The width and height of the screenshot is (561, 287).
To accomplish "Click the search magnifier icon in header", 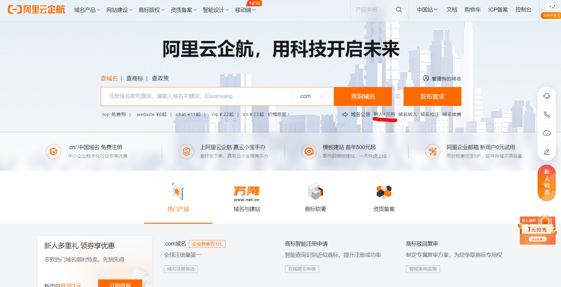I will coord(399,10).
